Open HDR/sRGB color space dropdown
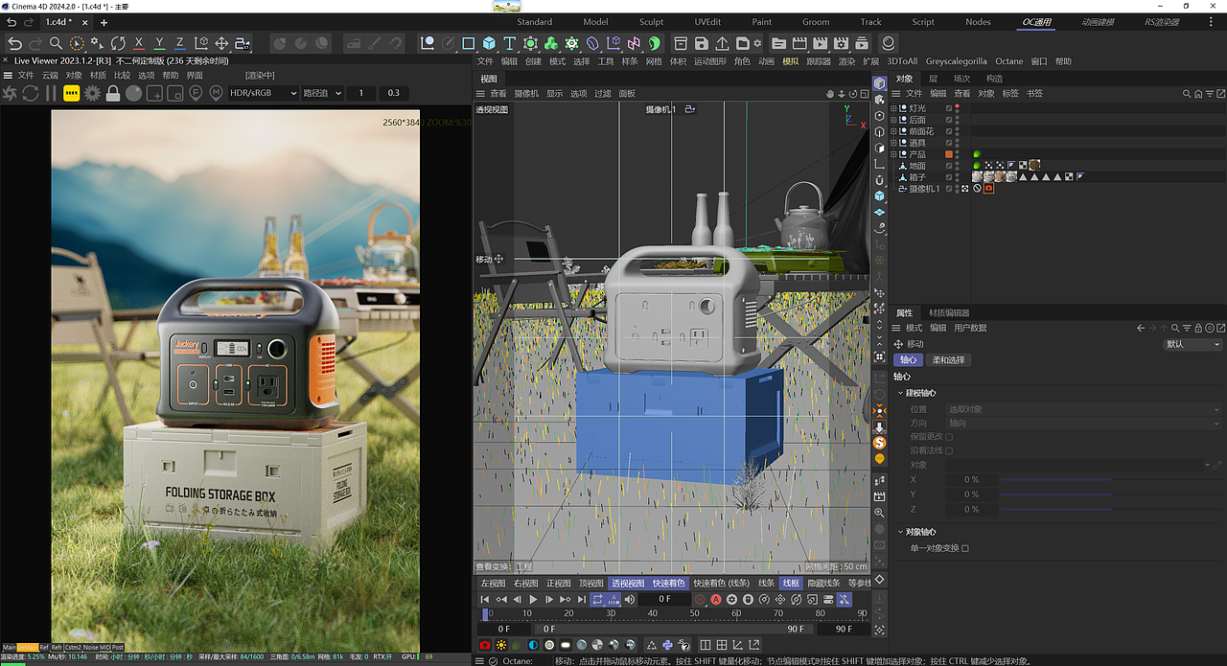Image resolution: width=1227 pixels, height=666 pixels. pyautogui.click(x=263, y=93)
